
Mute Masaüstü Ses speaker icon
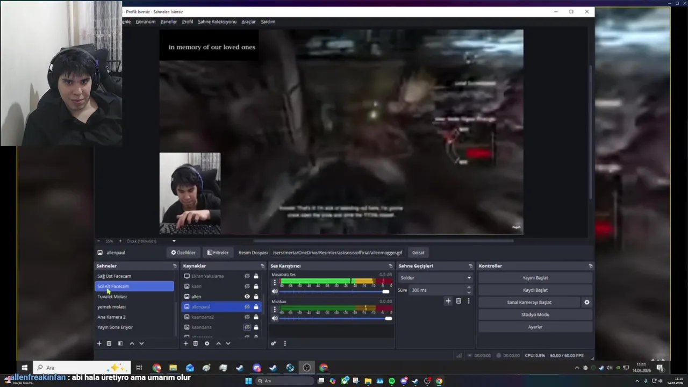point(275,291)
